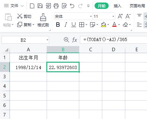147x119 pixels.
Task: Click the Name Box showing B2
Action: point(25,40)
